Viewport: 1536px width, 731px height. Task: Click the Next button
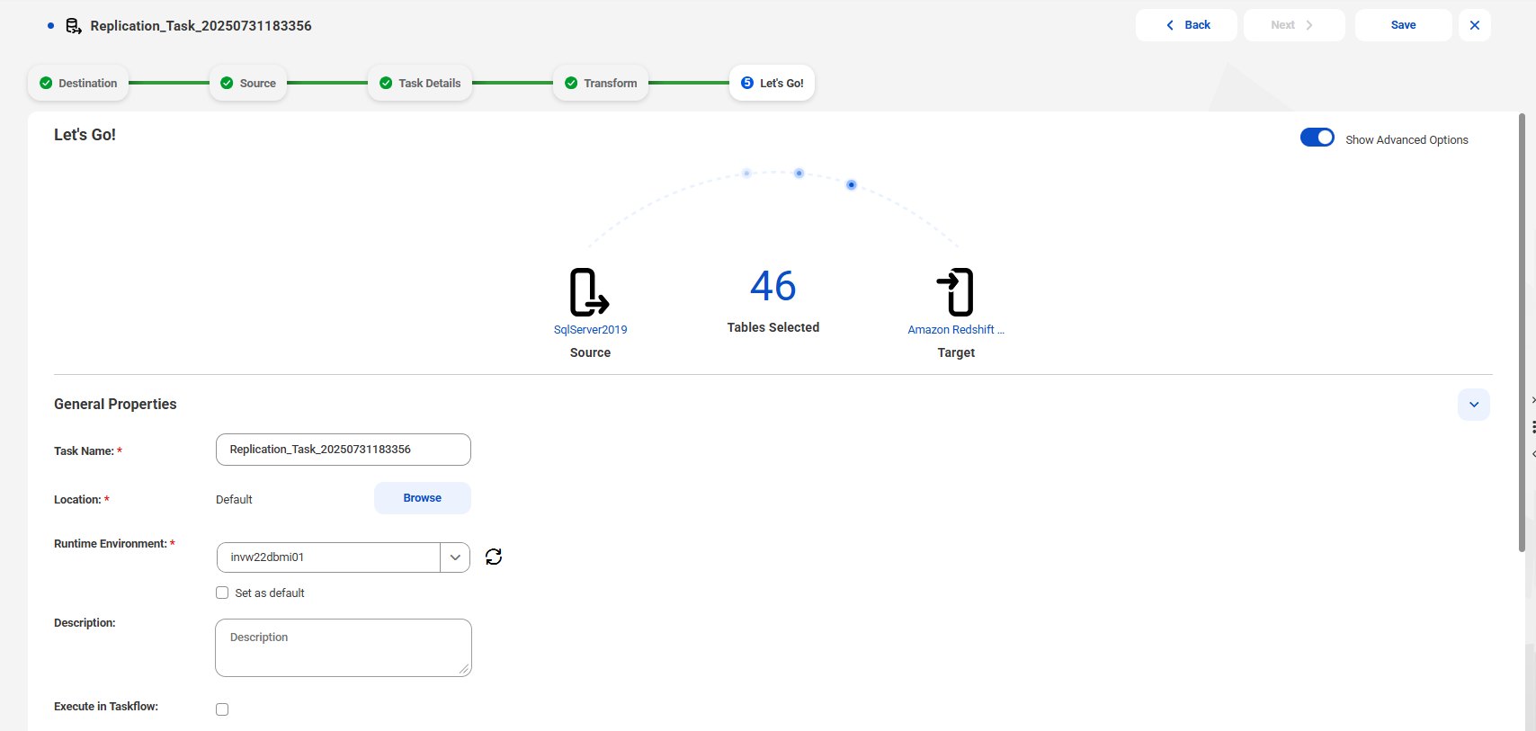pos(1294,25)
